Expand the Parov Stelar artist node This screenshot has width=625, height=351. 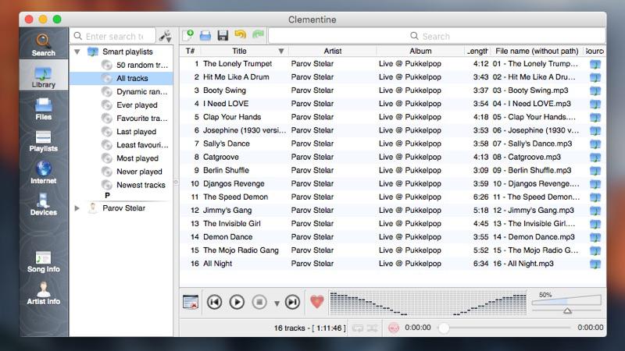point(77,208)
